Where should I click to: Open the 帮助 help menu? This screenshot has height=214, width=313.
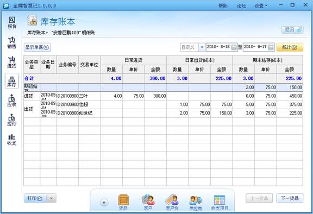click(x=223, y=6)
